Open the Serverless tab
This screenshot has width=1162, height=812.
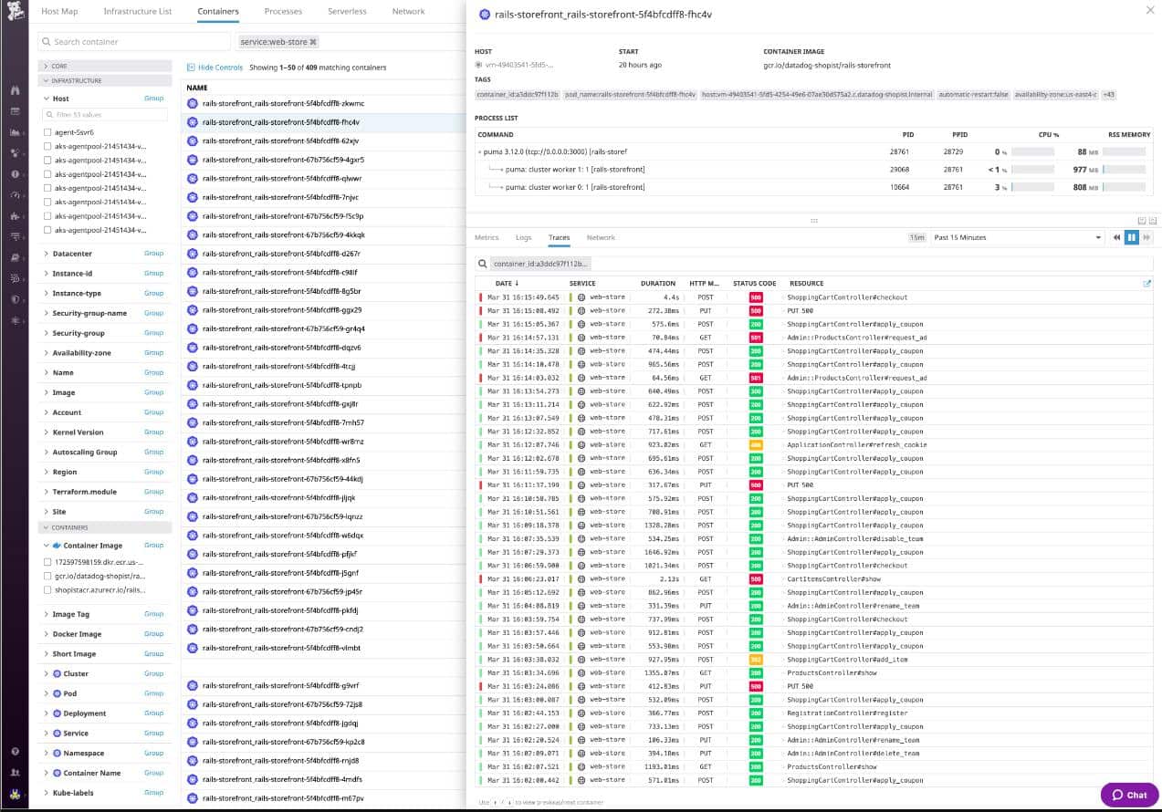[x=347, y=11]
